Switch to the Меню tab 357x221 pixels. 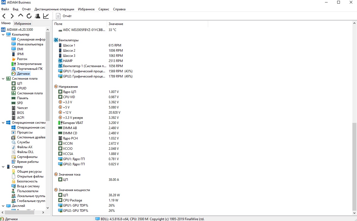point(6,23)
